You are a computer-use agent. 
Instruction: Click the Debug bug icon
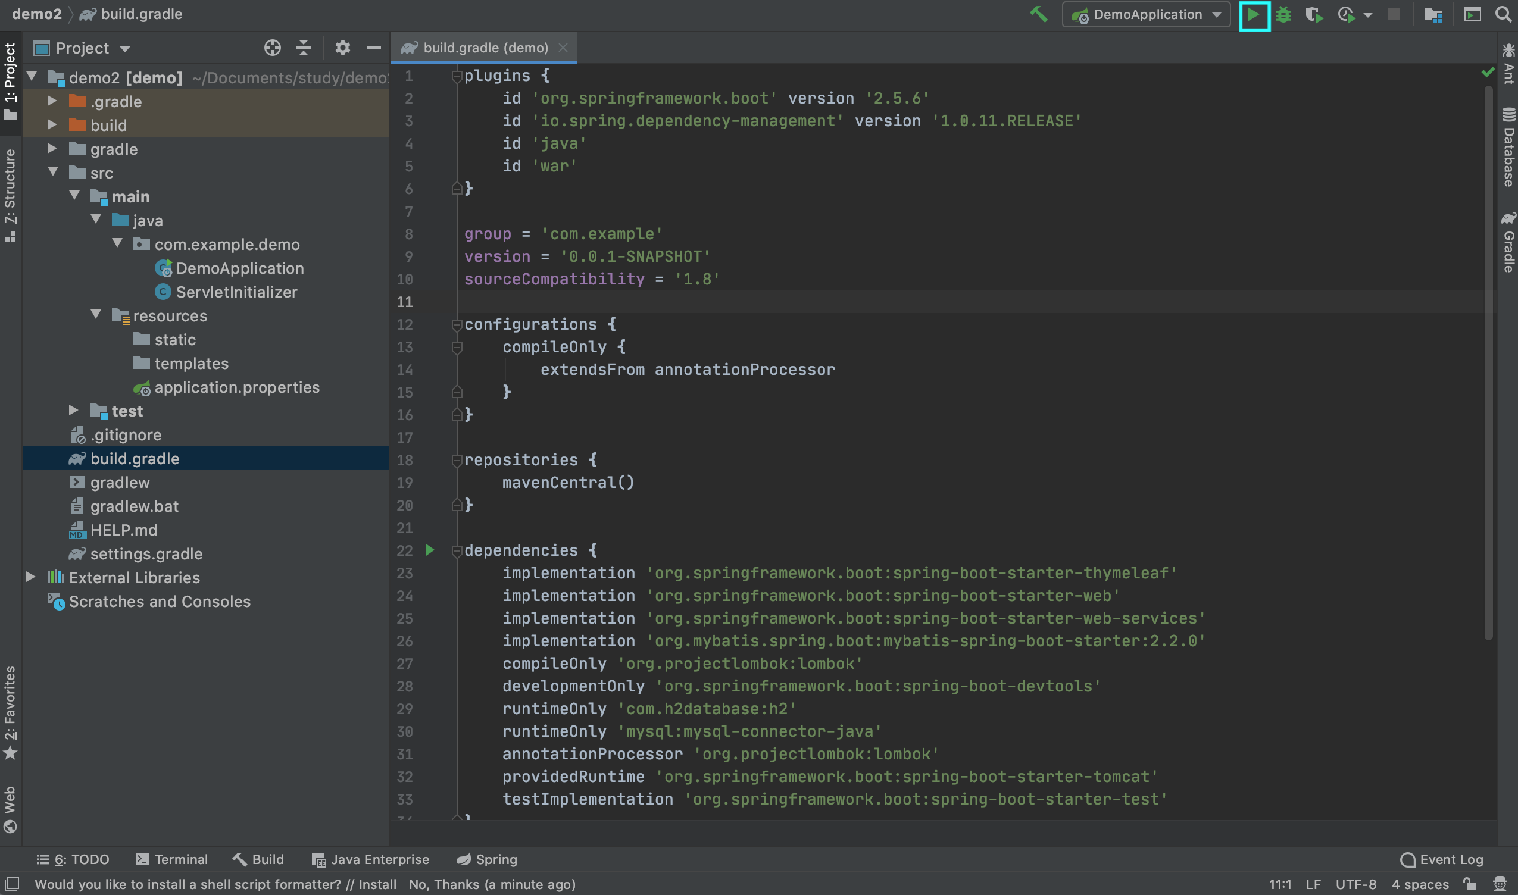[1283, 14]
